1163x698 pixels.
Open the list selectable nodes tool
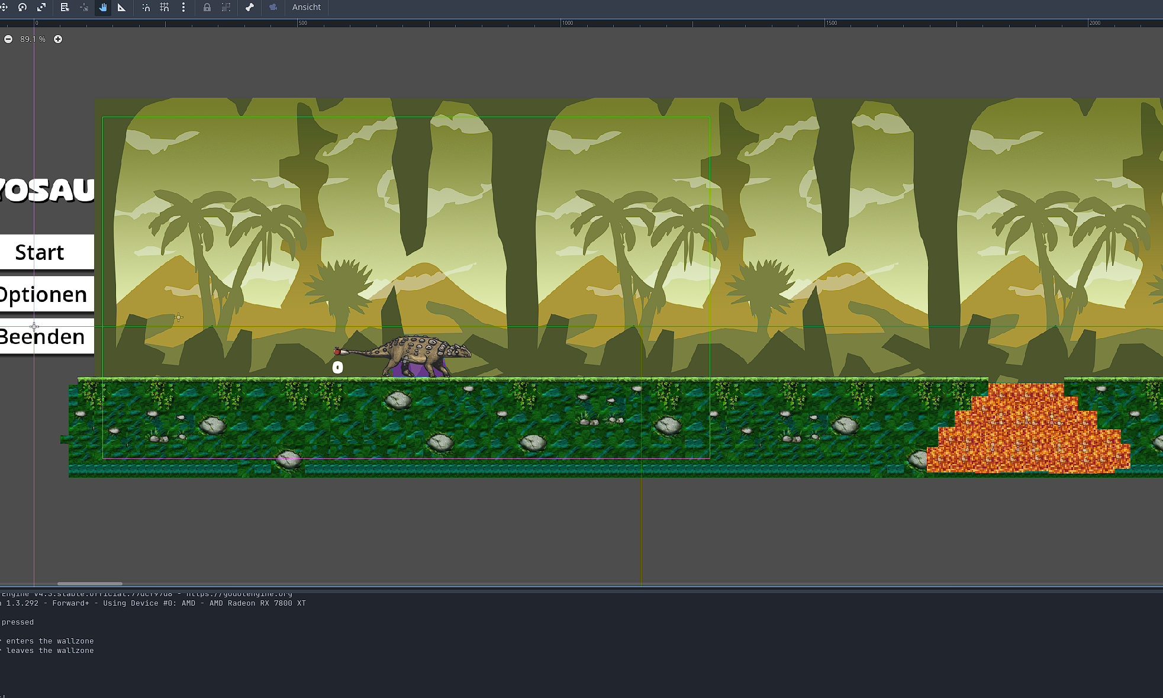65,7
